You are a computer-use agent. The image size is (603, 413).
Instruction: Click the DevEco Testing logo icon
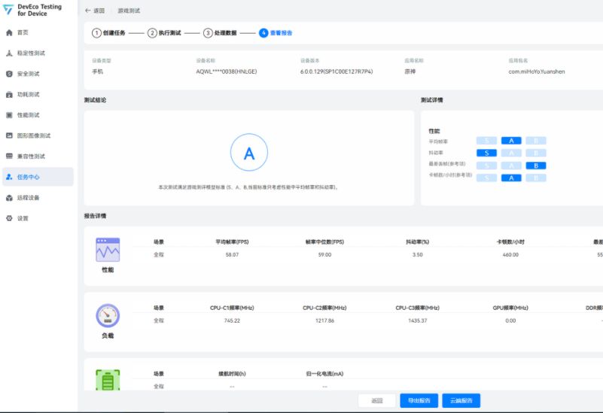[8, 9]
